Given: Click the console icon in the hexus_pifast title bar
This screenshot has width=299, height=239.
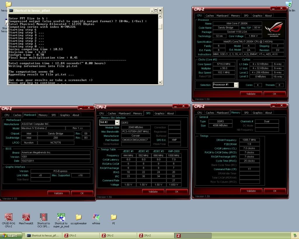Looking at the screenshot, I should (x=11, y=11).
